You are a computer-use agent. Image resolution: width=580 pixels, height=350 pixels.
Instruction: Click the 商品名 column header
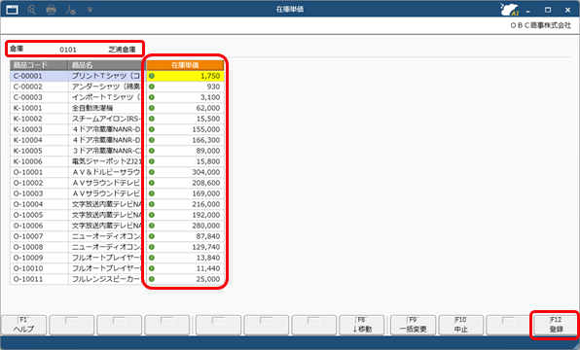107,65
